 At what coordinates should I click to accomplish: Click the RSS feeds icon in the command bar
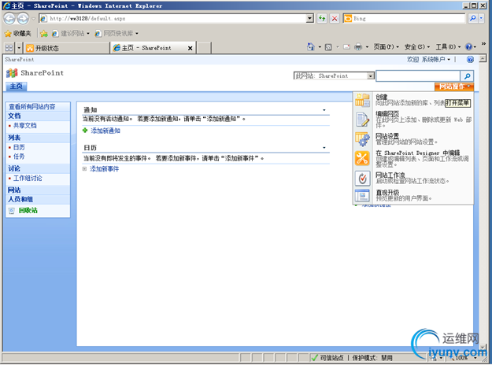click(328, 47)
